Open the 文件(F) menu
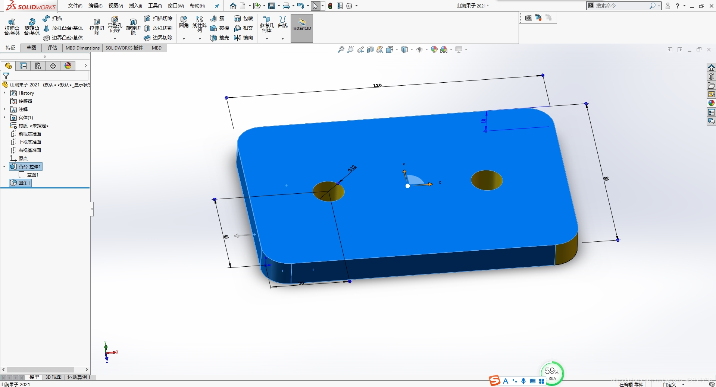 [x=75, y=6]
